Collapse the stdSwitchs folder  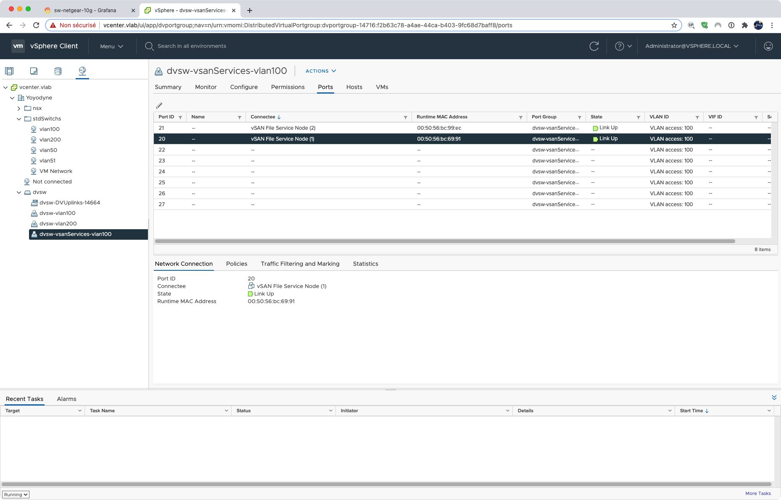click(19, 119)
